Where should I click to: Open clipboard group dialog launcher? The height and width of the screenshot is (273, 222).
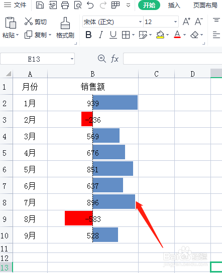[x=75, y=44]
